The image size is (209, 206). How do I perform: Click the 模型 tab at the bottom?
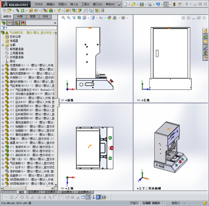(21, 192)
